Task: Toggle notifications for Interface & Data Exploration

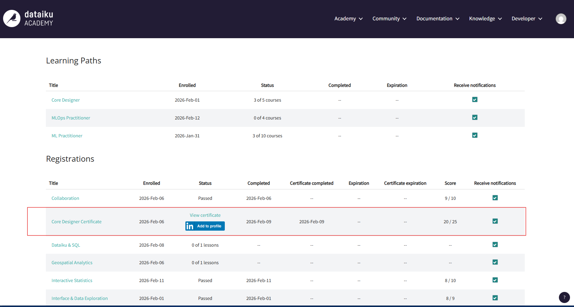Action: point(495,298)
